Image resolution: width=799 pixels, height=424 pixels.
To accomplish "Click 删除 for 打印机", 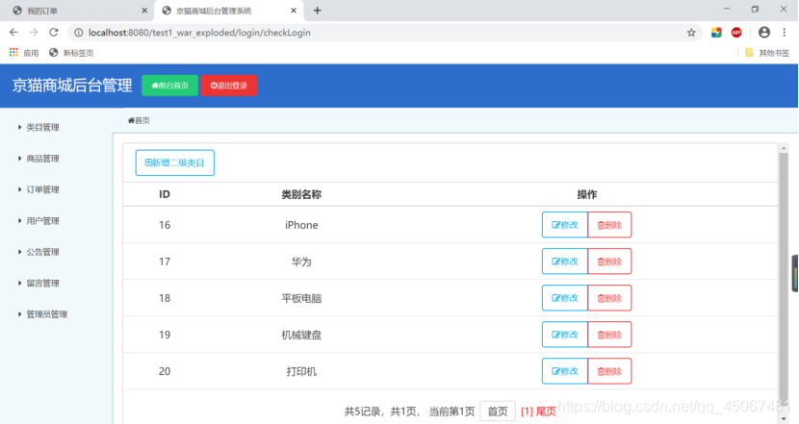I will pyautogui.click(x=609, y=371).
